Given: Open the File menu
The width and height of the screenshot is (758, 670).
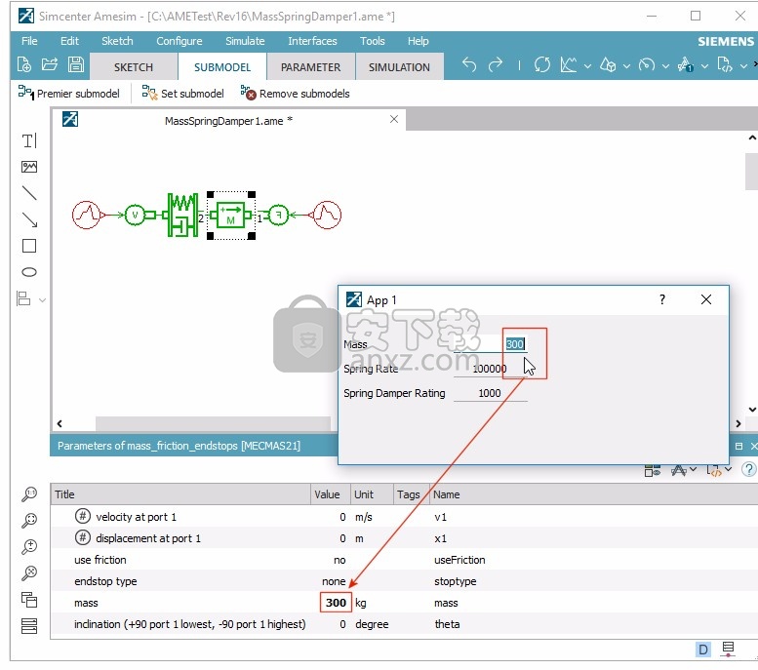Looking at the screenshot, I should pyautogui.click(x=29, y=41).
